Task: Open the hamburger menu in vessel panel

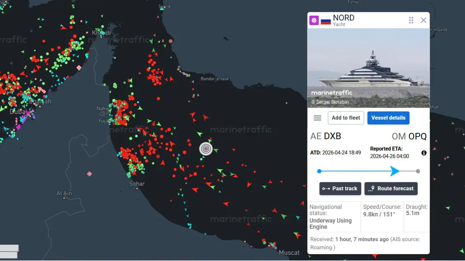Action: point(317,118)
